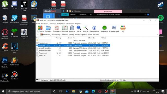167x94 pixels.
Task: Click the Поделиться tab in Explorer window
Action: point(82,15)
